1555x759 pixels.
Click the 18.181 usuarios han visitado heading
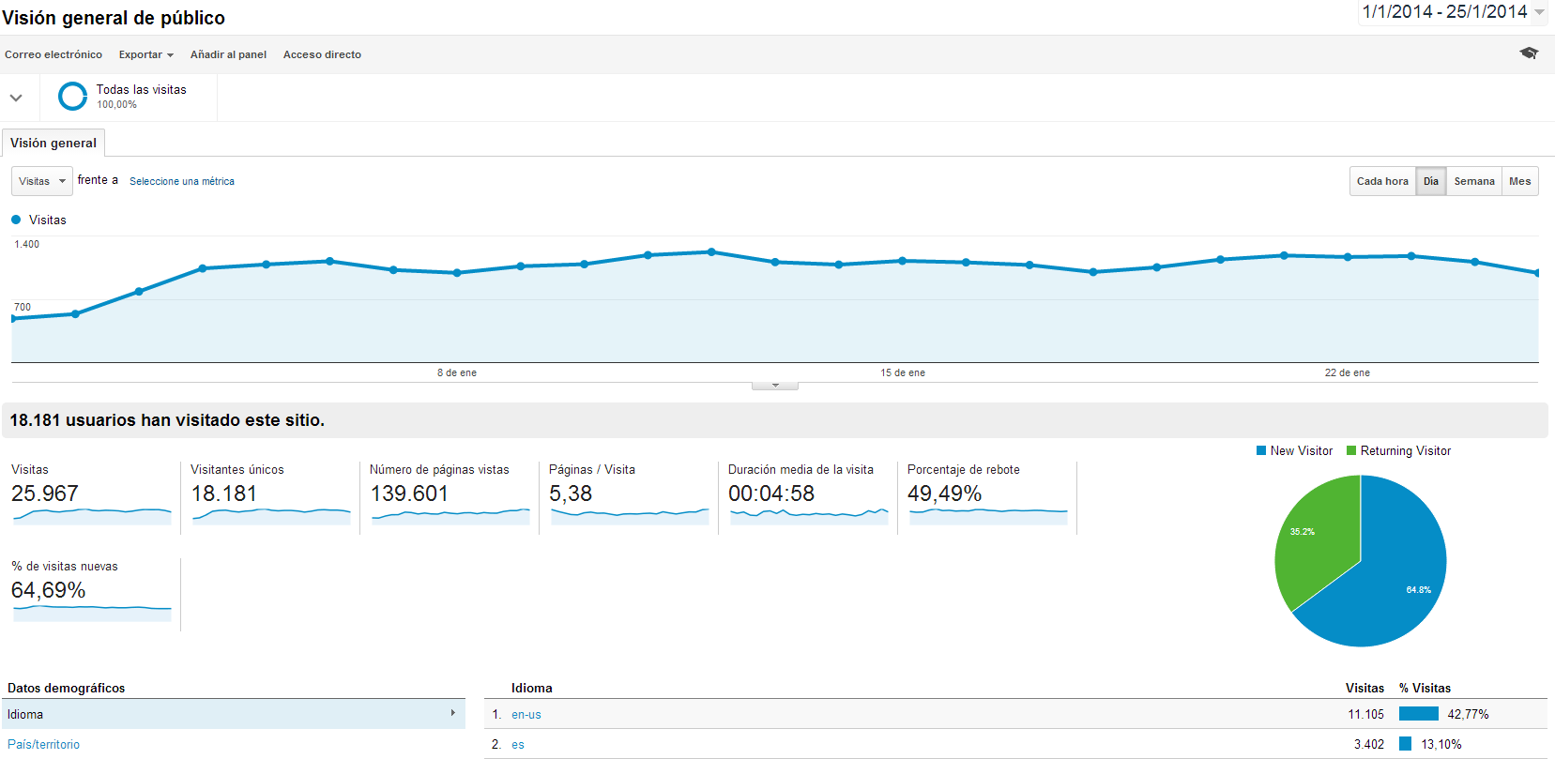tap(167, 420)
